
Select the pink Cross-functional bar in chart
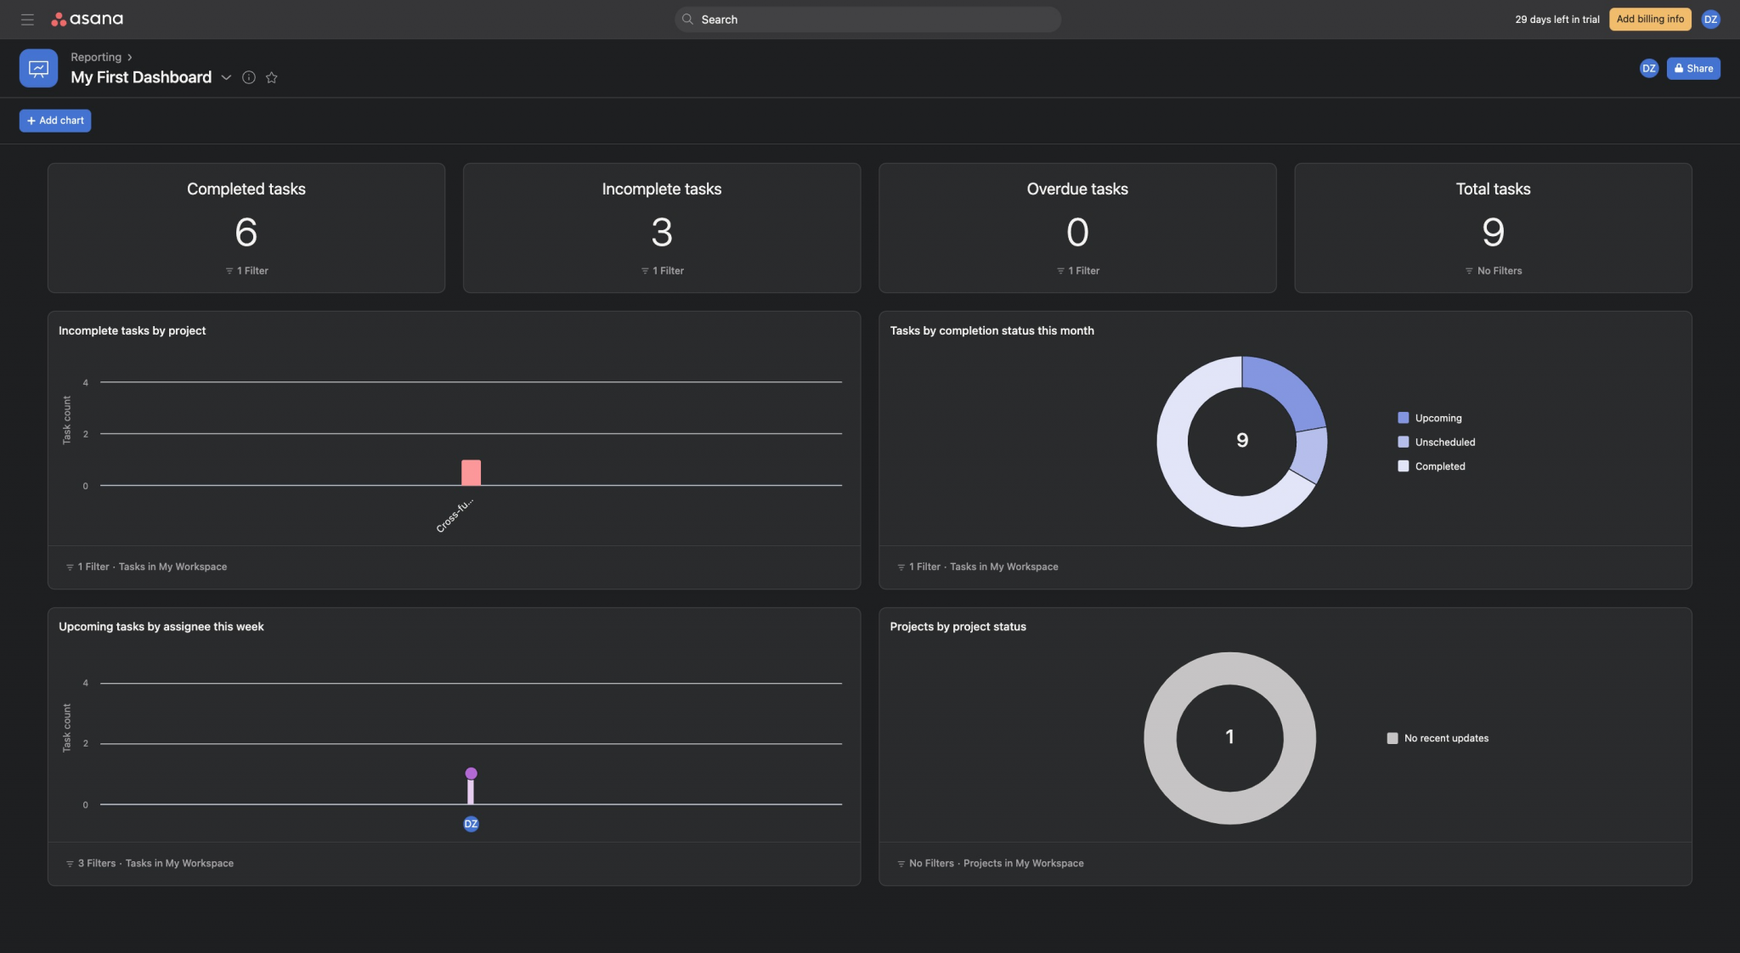470,471
